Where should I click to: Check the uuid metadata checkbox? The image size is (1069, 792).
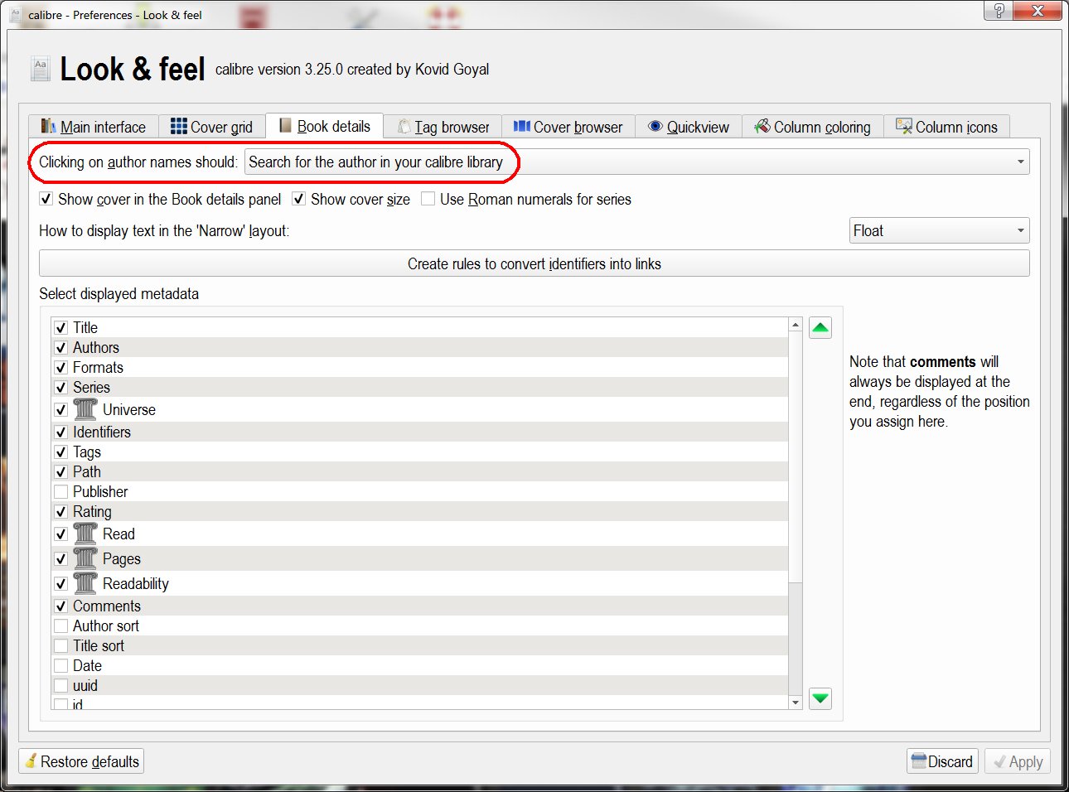[61, 685]
